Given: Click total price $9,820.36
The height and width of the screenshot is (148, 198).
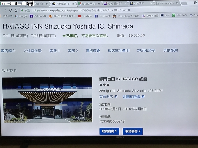Looking at the screenshot, I should click(137, 35).
